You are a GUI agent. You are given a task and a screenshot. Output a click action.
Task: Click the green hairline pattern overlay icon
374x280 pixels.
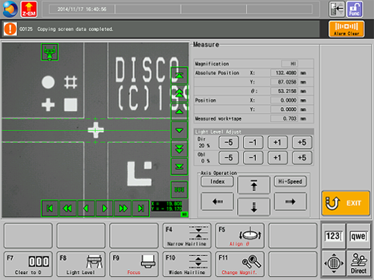coord(180,189)
